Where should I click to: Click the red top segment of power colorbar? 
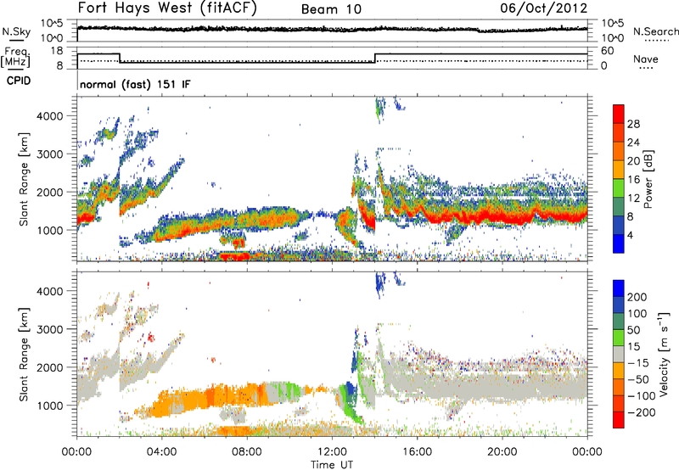tap(619, 114)
